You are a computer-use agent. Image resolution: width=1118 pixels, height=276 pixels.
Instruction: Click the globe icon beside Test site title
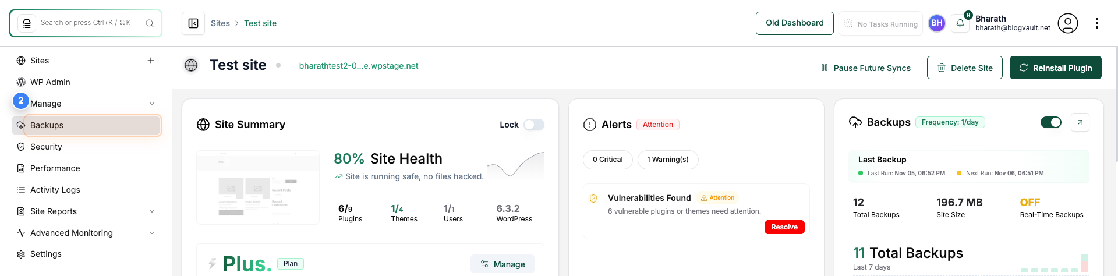pos(191,65)
